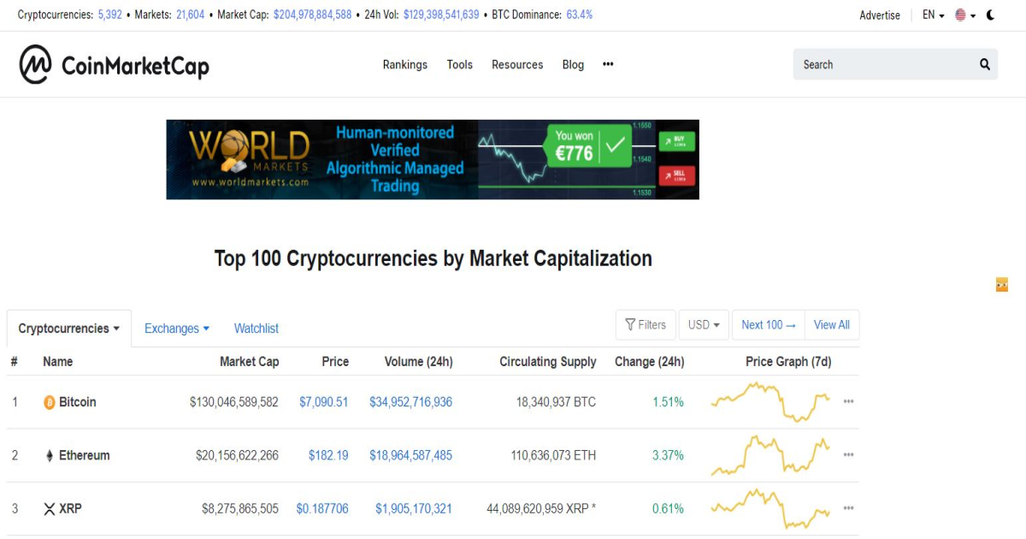1026x539 pixels.
Task: Toggle dark mode moon icon
Action: click(x=990, y=15)
